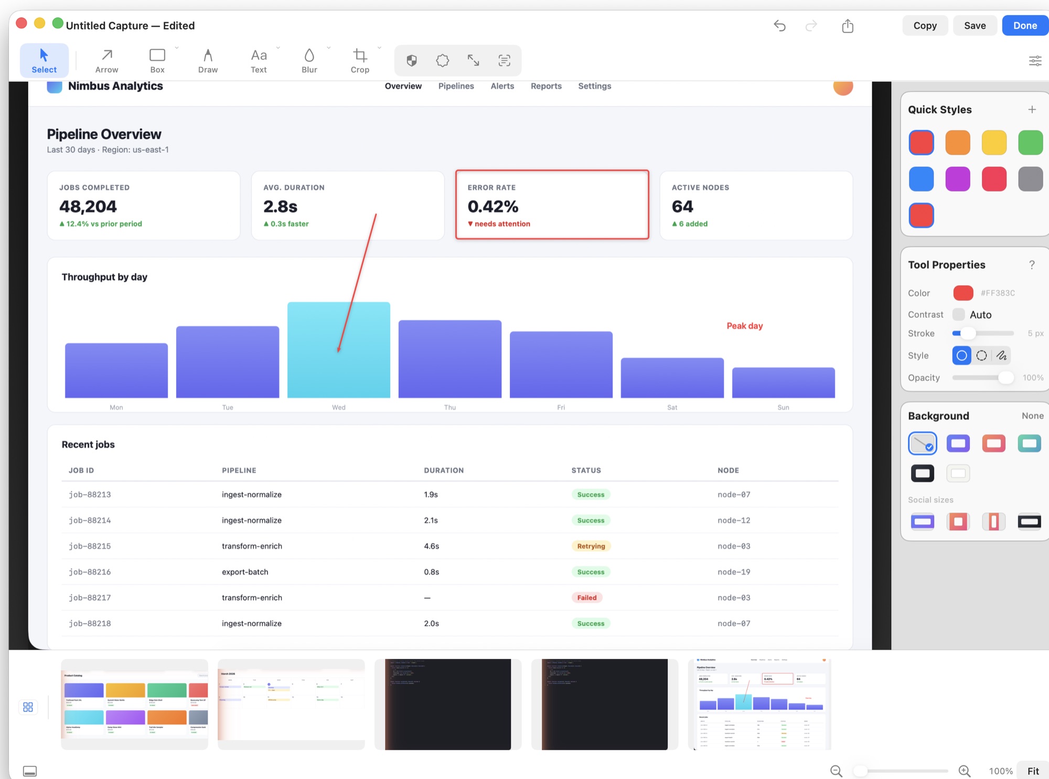Activate the Crop tool
The width and height of the screenshot is (1049, 779).
coord(360,61)
